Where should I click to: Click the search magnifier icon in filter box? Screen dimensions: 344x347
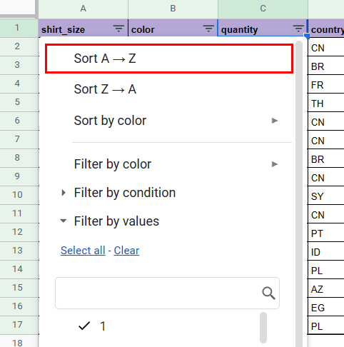[x=268, y=293]
